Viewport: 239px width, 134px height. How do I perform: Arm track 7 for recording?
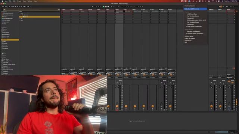(117, 110)
